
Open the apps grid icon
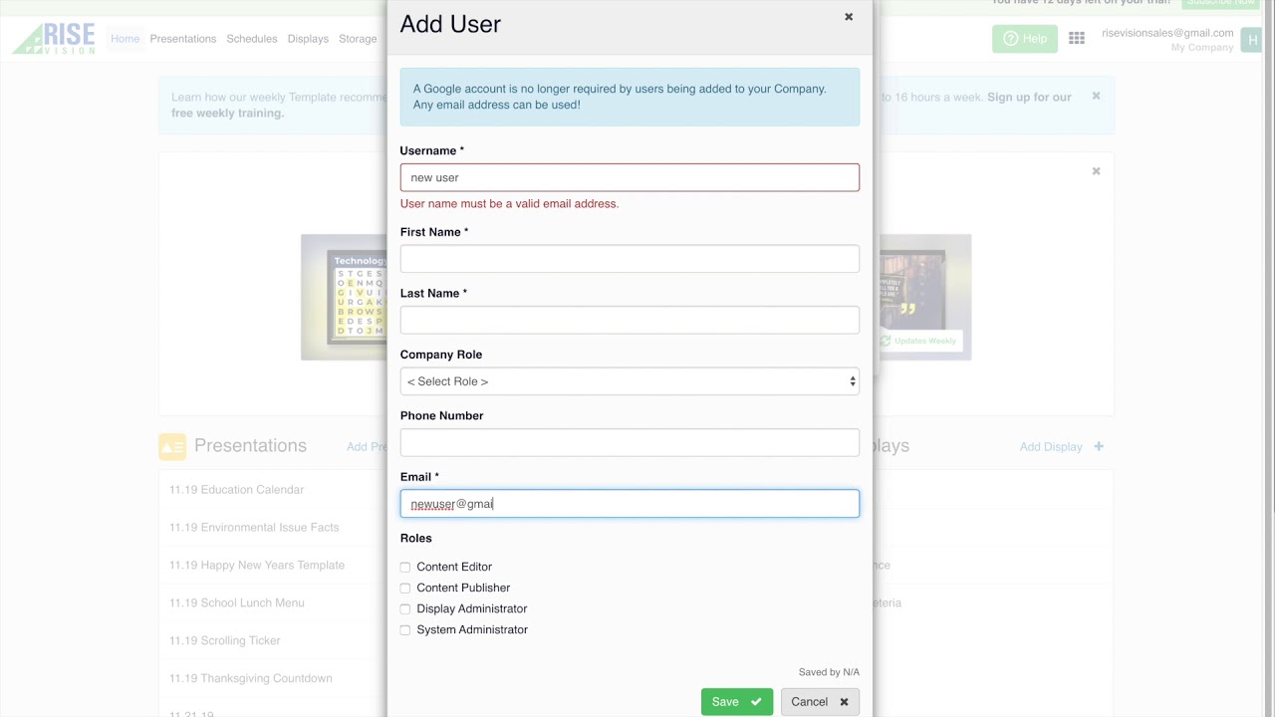point(1077,39)
